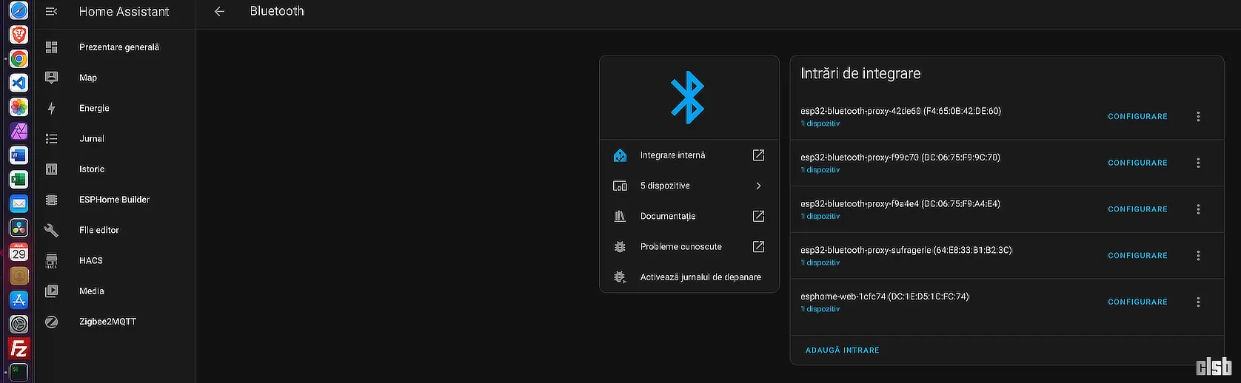Go back using the arrow next to Bluetooth
The height and width of the screenshot is (383, 1241).
point(219,11)
